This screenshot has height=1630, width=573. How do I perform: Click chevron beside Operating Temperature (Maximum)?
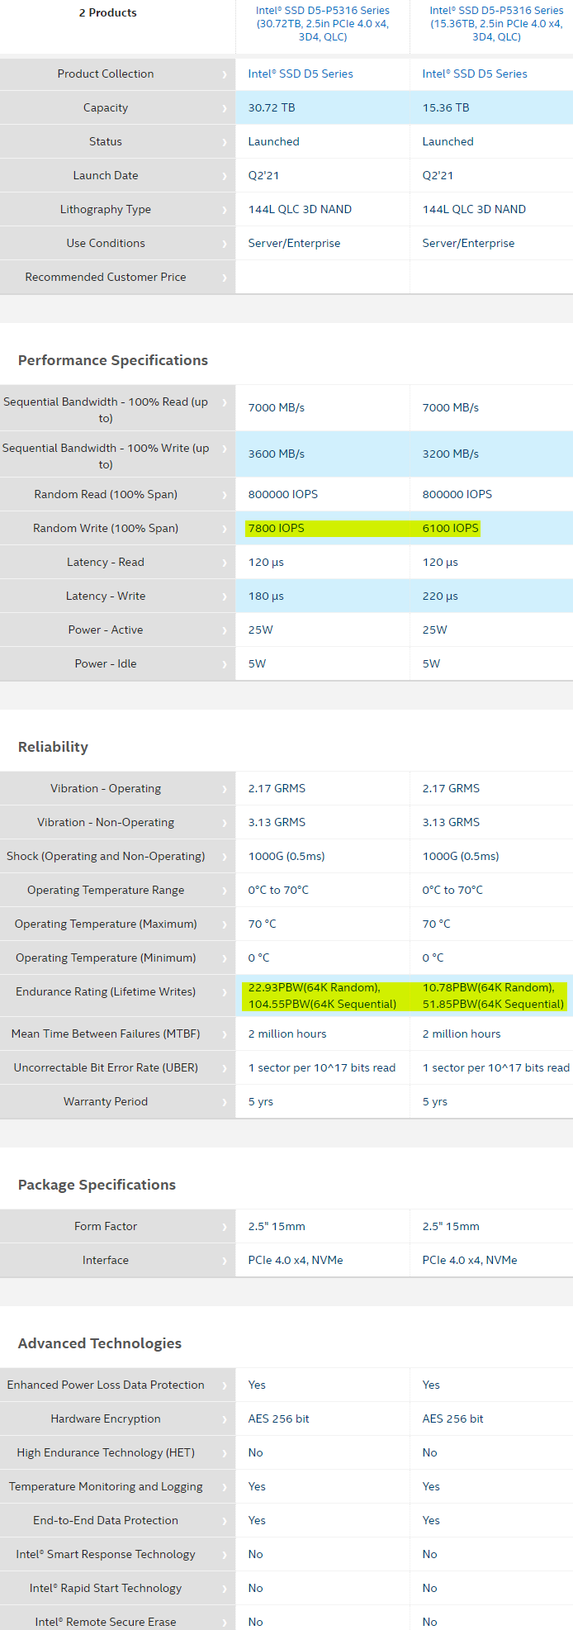(224, 924)
